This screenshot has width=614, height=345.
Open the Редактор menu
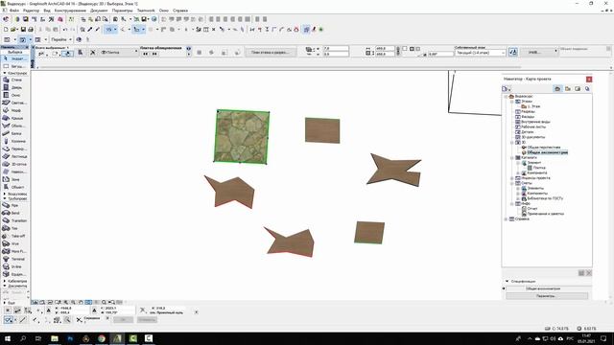pos(32,11)
